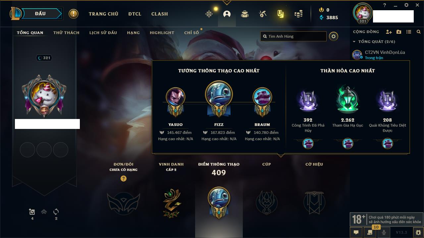424x238 pixels.
Task: Open the Profile icon in top bar
Action: tap(227, 14)
